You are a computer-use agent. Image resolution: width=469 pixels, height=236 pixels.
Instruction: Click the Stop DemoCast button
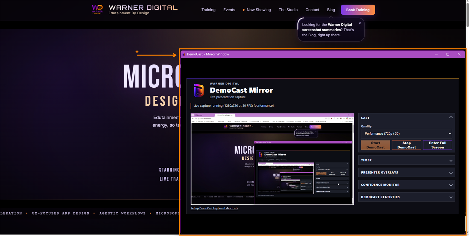pos(406,145)
